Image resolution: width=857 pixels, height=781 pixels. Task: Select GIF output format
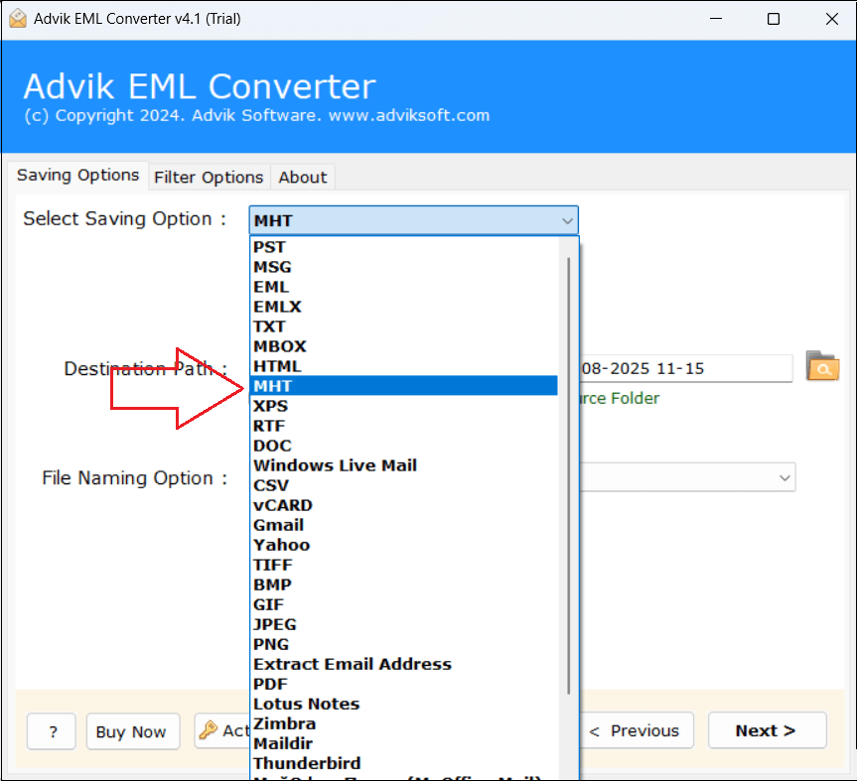pos(403,604)
